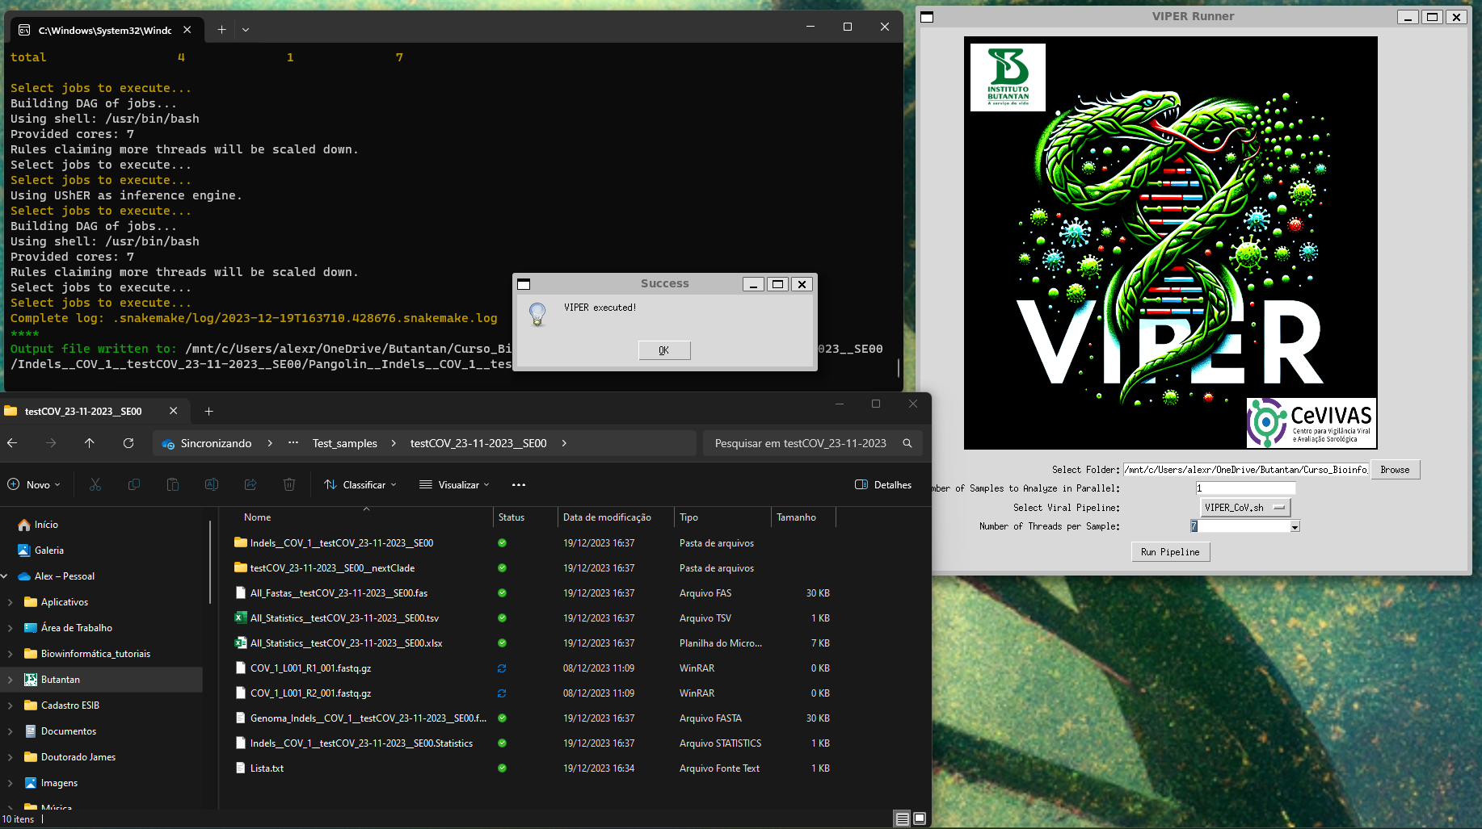Select All_Statistics .xlsx file
Screen dimensions: 1482x829
[533, 643]
